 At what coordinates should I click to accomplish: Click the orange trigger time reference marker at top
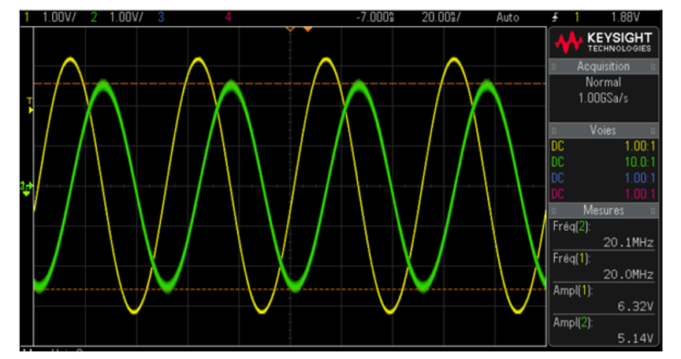coord(307,28)
